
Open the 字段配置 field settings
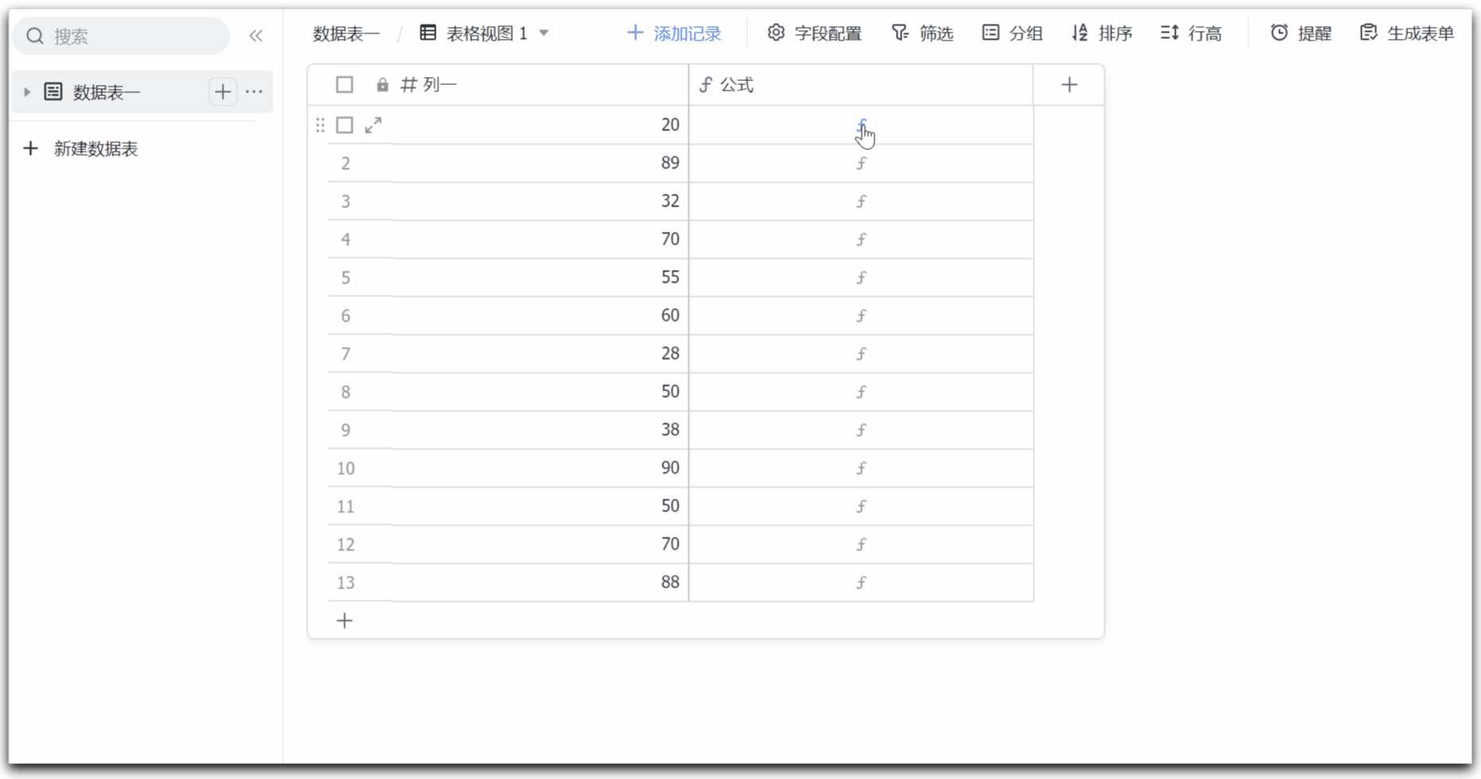tap(814, 33)
